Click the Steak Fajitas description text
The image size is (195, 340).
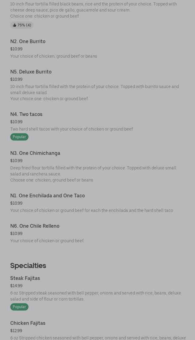pos(95,296)
